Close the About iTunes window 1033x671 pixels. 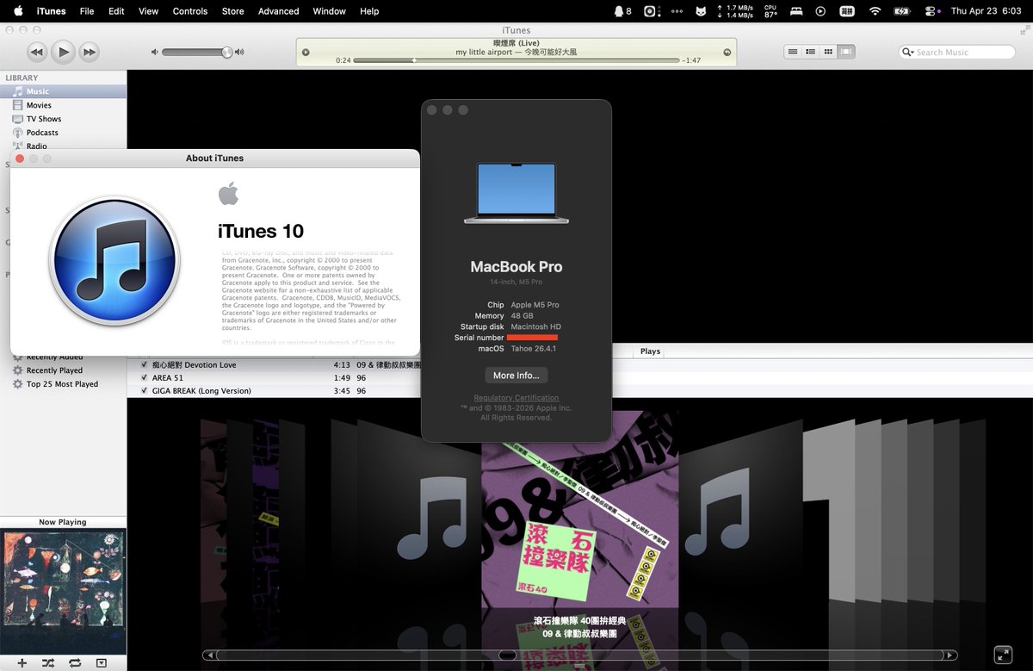pyautogui.click(x=20, y=158)
